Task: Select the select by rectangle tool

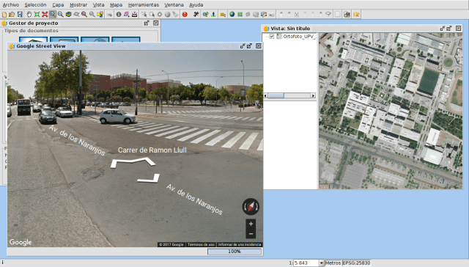Action: tap(152, 15)
